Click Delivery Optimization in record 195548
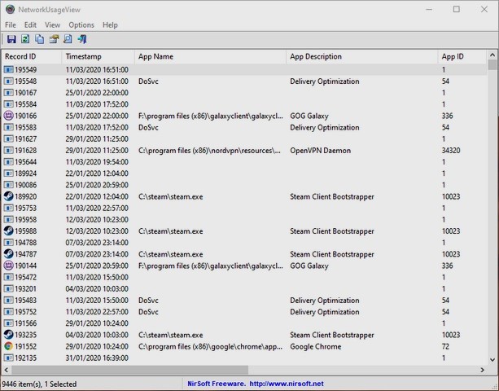The width and height of the screenshot is (499, 391). pyautogui.click(x=324, y=81)
